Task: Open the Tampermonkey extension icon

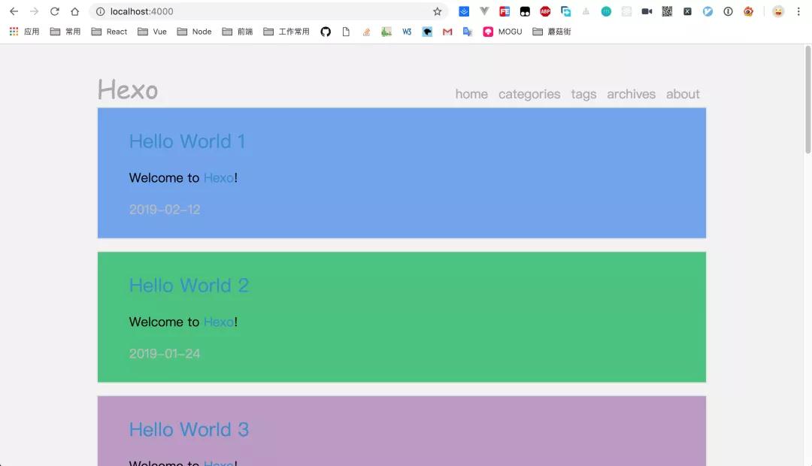Action: point(525,11)
